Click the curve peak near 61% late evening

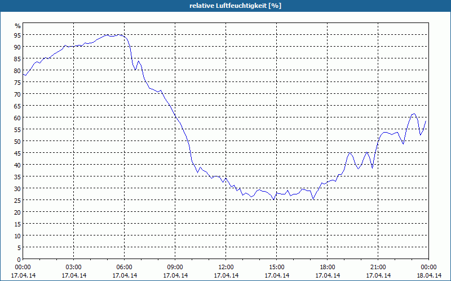414,114
